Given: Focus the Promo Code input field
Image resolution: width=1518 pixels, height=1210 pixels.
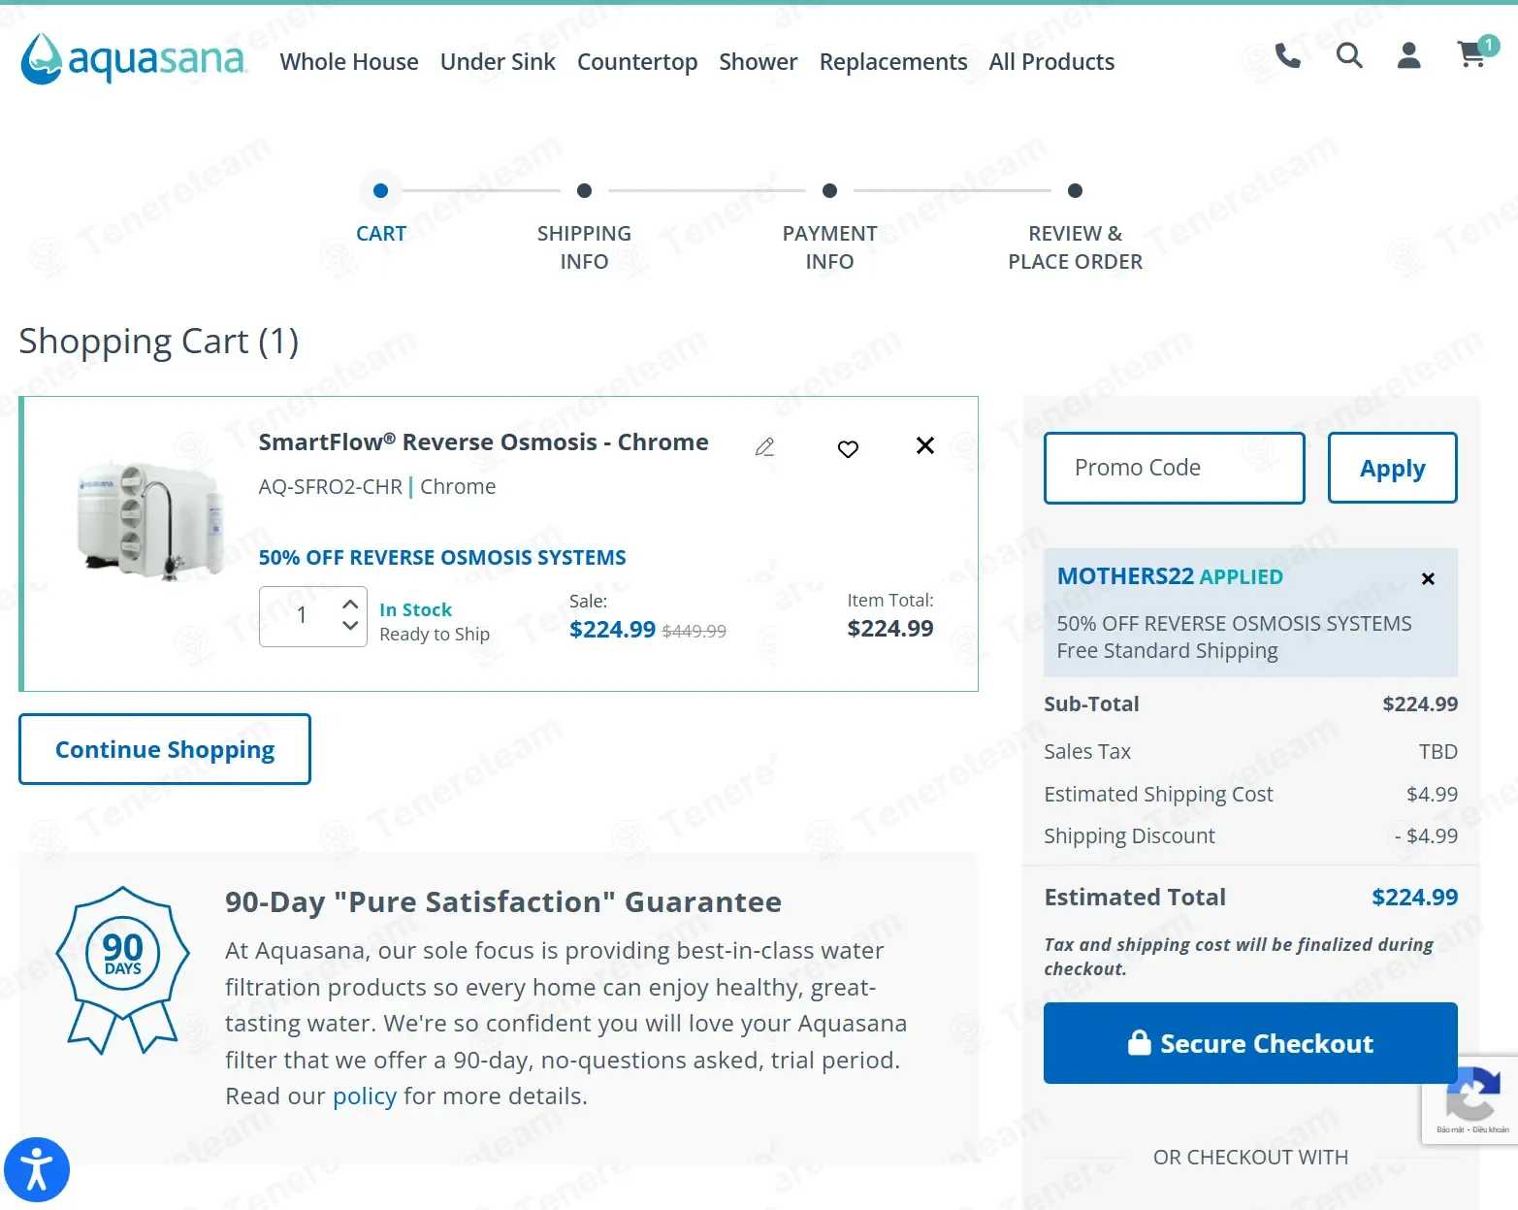Looking at the screenshot, I should (x=1174, y=468).
